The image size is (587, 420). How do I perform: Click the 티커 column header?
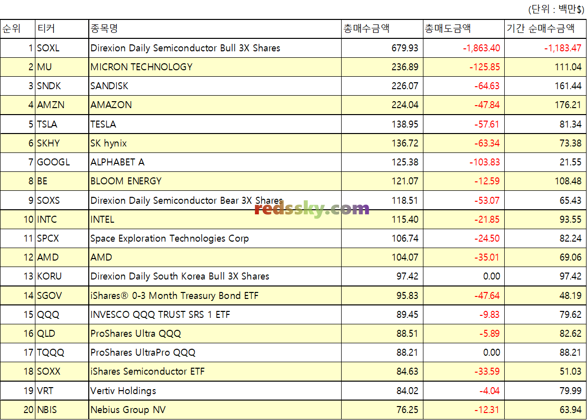62,29
